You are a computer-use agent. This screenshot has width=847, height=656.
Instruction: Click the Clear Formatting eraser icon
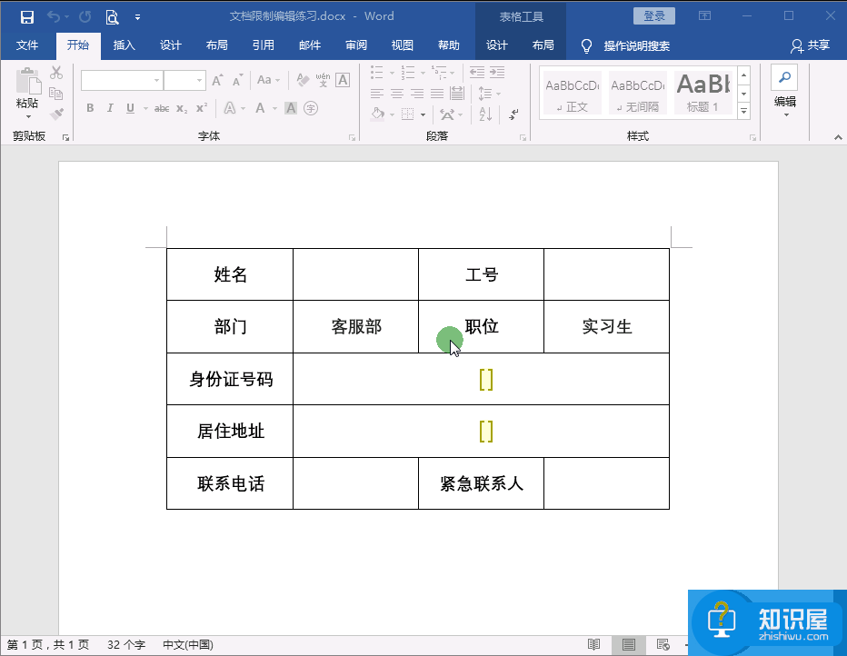[303, 80]
